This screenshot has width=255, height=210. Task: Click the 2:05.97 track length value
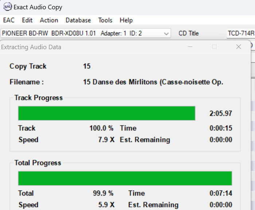click(x=220, y=113)
